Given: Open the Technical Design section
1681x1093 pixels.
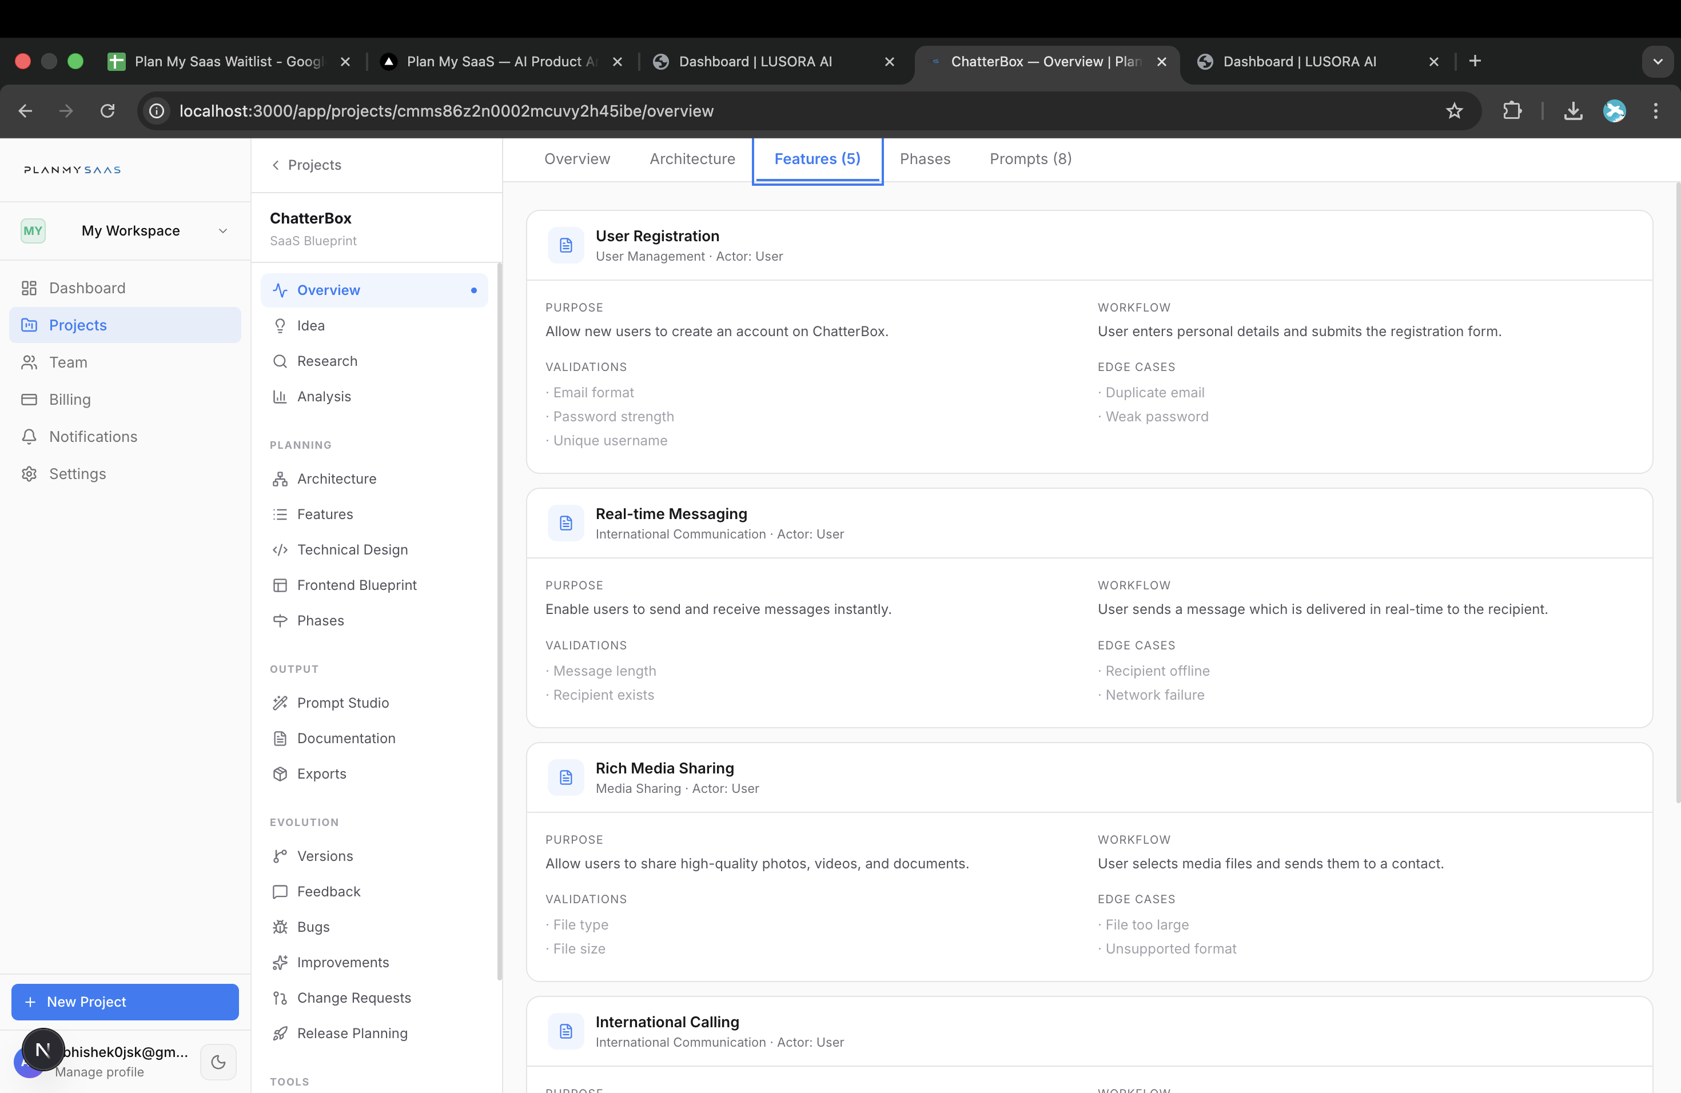Looking at the screenshot, I should tap(352, 549).
